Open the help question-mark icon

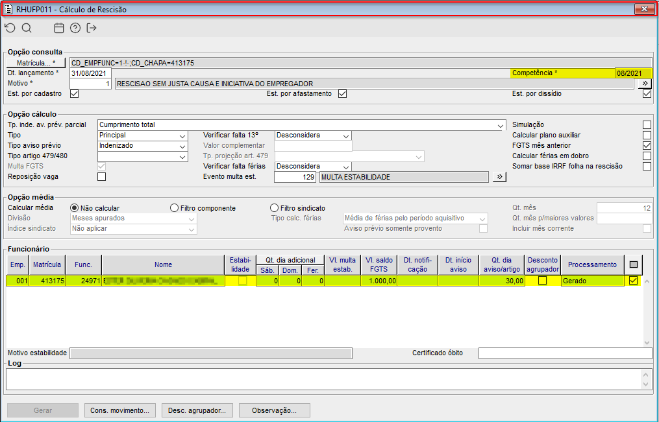pyautogui.click(x=75, y=28)
